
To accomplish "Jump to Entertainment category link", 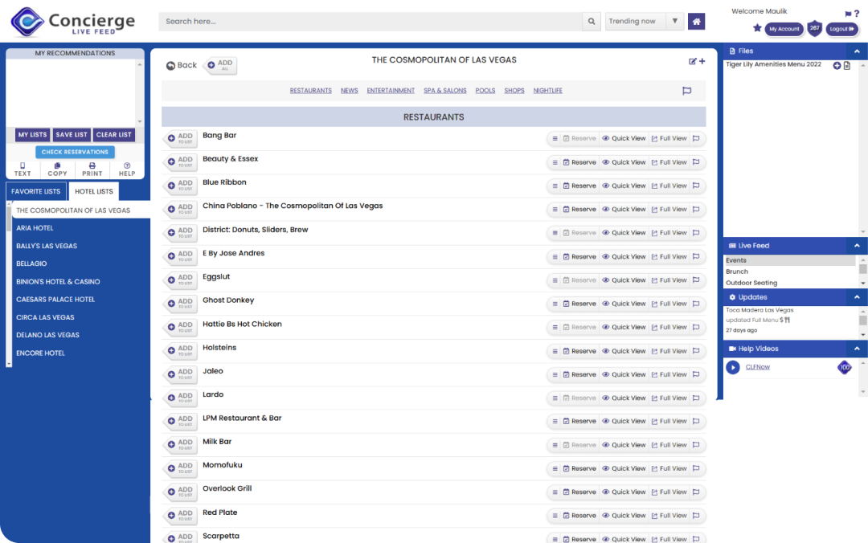I will (x=391, y=91).
